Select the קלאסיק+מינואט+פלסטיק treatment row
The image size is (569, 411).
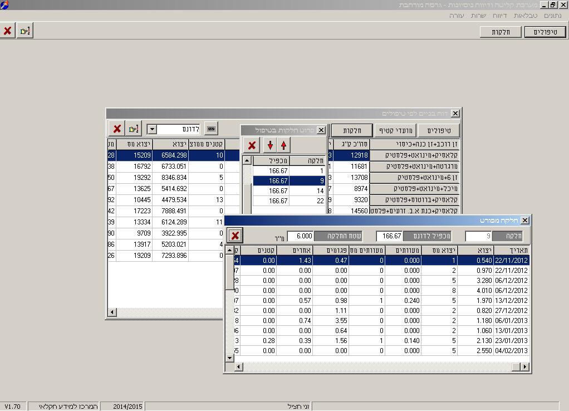(414, 155)
